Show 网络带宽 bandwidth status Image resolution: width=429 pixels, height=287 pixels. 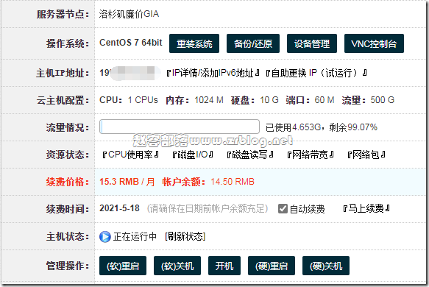tap(311, 155)
